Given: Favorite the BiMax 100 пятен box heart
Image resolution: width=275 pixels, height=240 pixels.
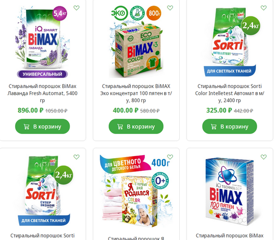Looking at the screenshot, I should tap(264, 157).
